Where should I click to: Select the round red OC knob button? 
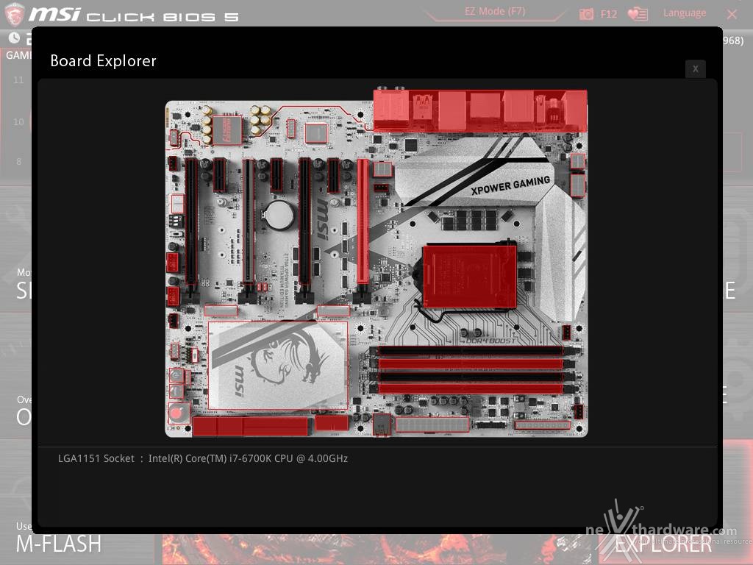point(179,413)
